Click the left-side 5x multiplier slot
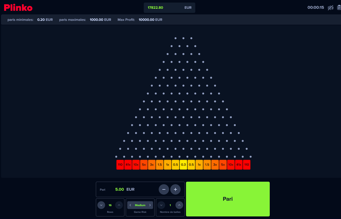341x219 pixels. click(144, 165)
